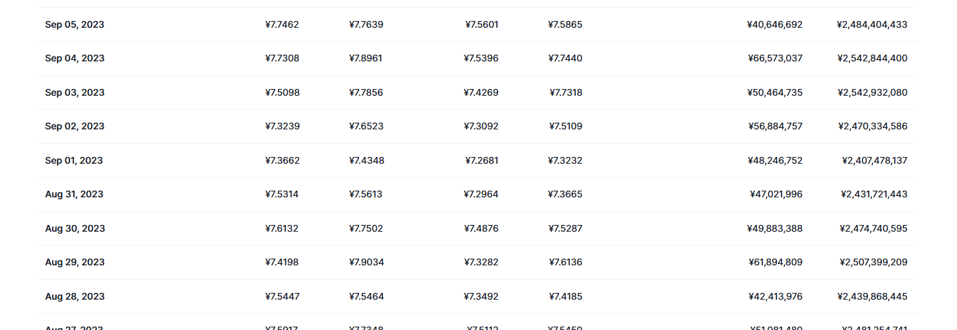Click the ¥7.4269 low price value
The width and height of the screenshot is (957, 330).
click(481, 92)
